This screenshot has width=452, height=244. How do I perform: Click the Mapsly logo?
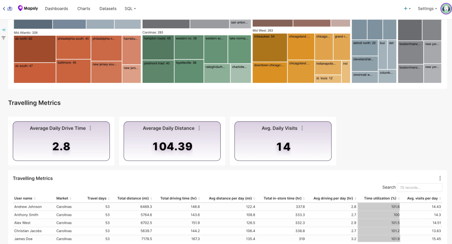(27, 8)
